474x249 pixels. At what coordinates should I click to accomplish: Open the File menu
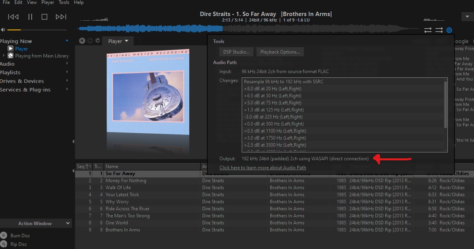[x=6, y=2]
